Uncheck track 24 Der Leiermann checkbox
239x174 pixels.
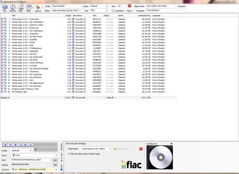(2, 86)
